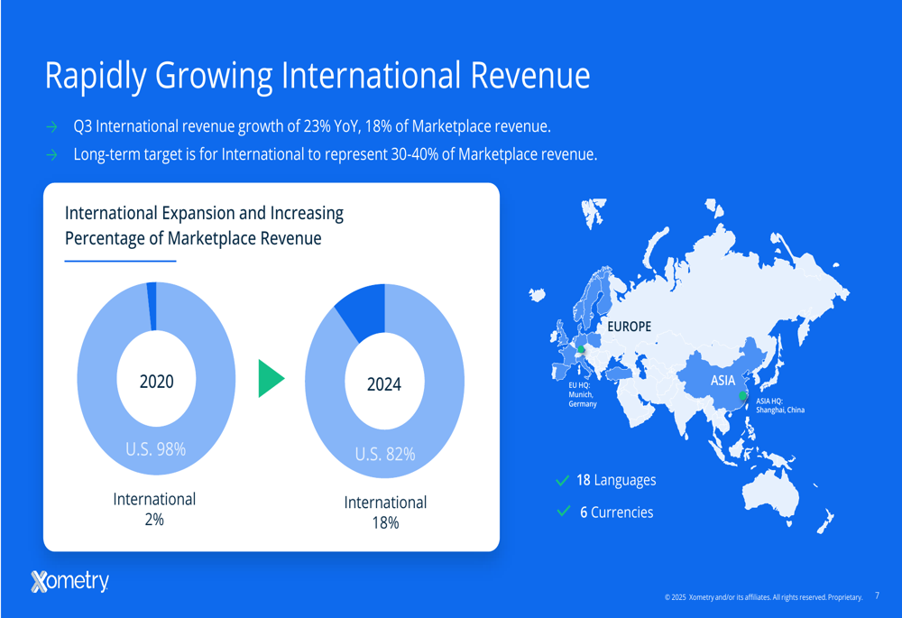Select the 2024 donut chart center label
The image size is (902, 618).
(384, 384)
